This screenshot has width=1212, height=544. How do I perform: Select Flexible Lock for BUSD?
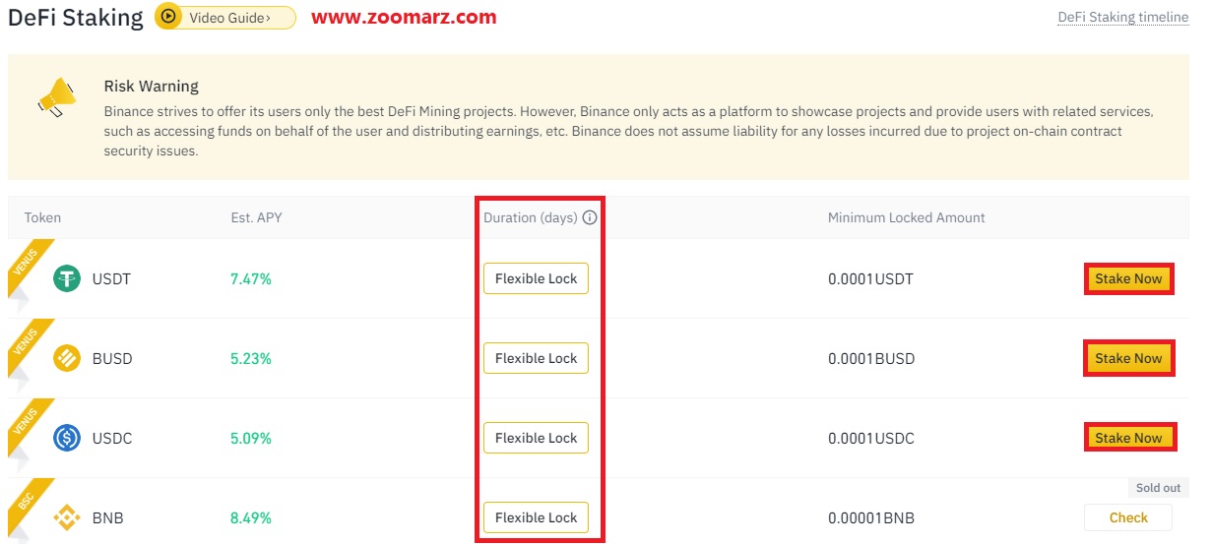tap(536, 358)
